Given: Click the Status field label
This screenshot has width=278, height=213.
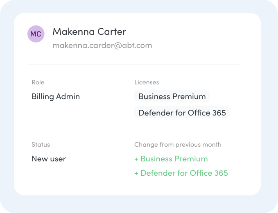Looking at the screenshot, I should (41, 145).
